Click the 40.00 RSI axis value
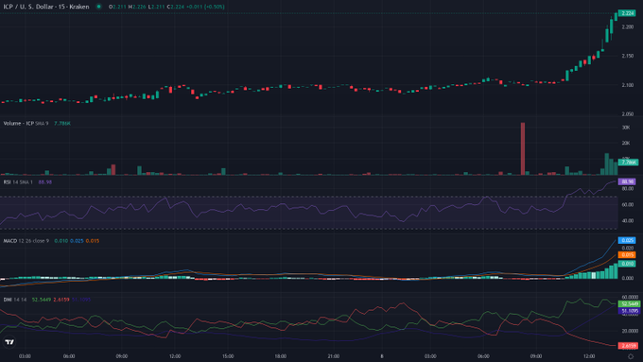This screenshot has height=362, width=643. tap(628, 220)
